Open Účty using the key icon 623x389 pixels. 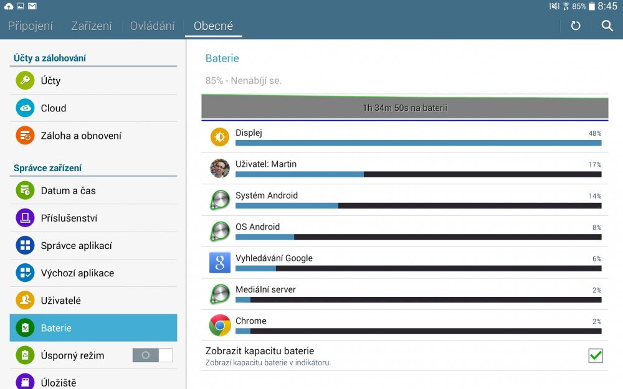pos(25,80)
